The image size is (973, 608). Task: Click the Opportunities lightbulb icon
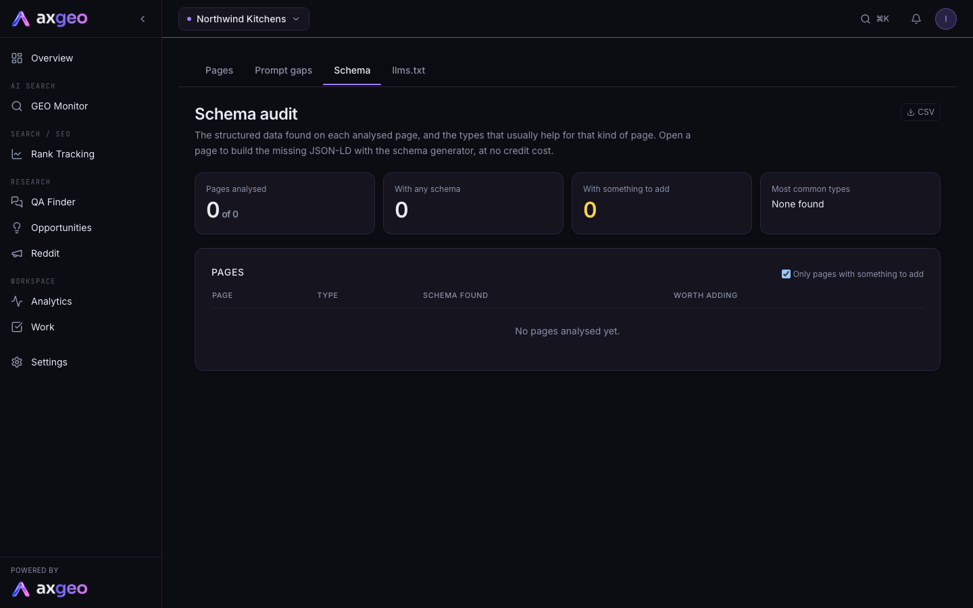17,228
